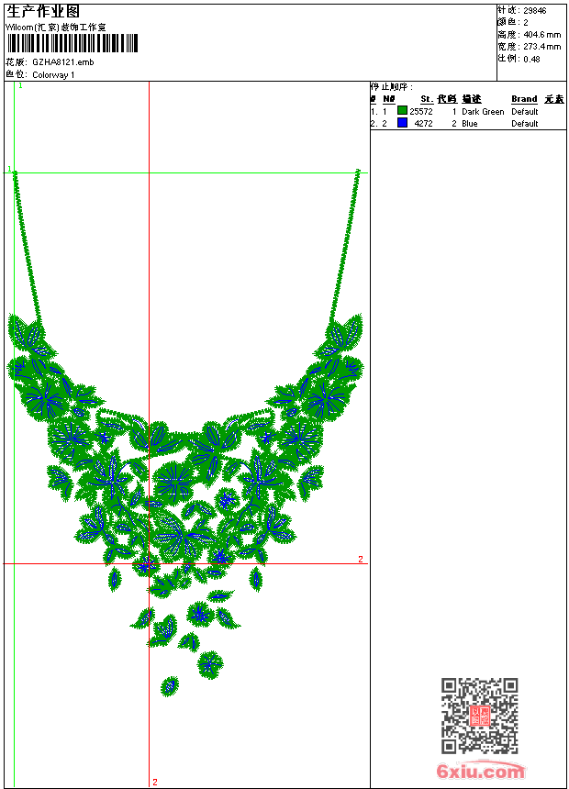Open the 6xiu.com watermark link
The image size is (569, 789).
point(480,772)
